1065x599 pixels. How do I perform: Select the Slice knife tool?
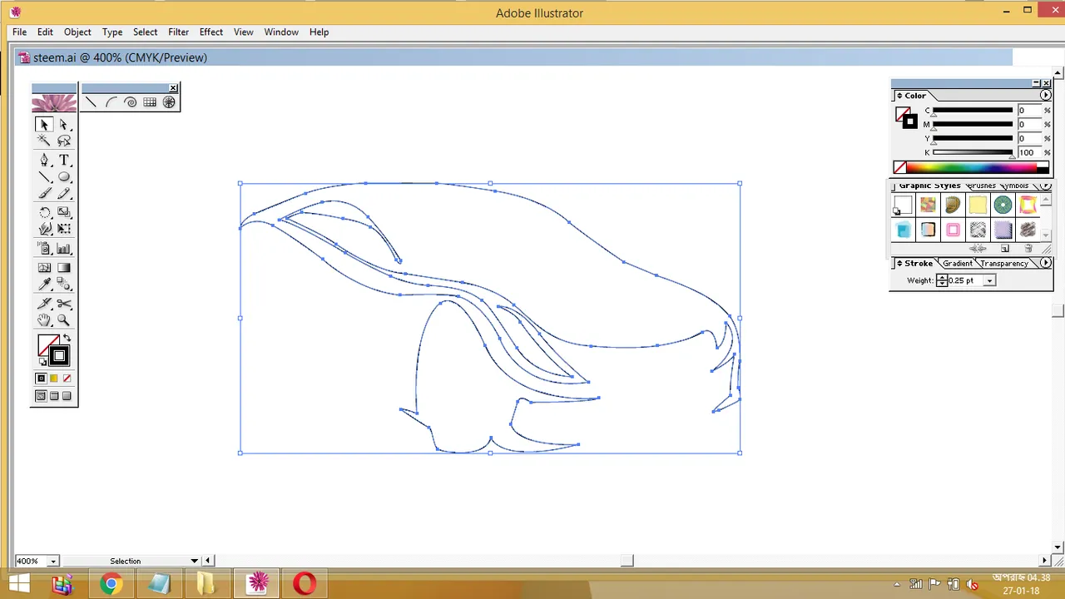pyautogui.click(x=44, y=304)
